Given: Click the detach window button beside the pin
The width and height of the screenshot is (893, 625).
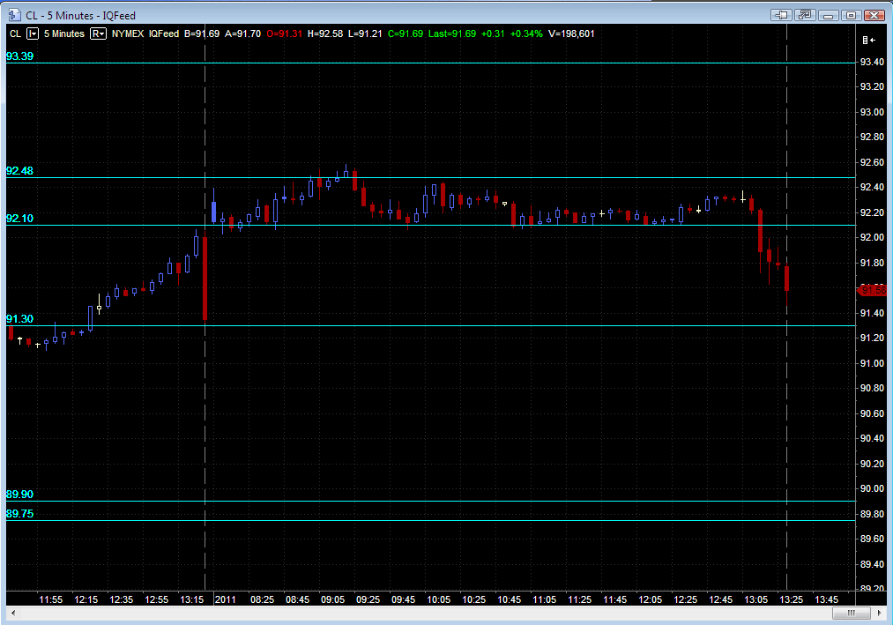Looking at the screenshot, I should (805, 15).
